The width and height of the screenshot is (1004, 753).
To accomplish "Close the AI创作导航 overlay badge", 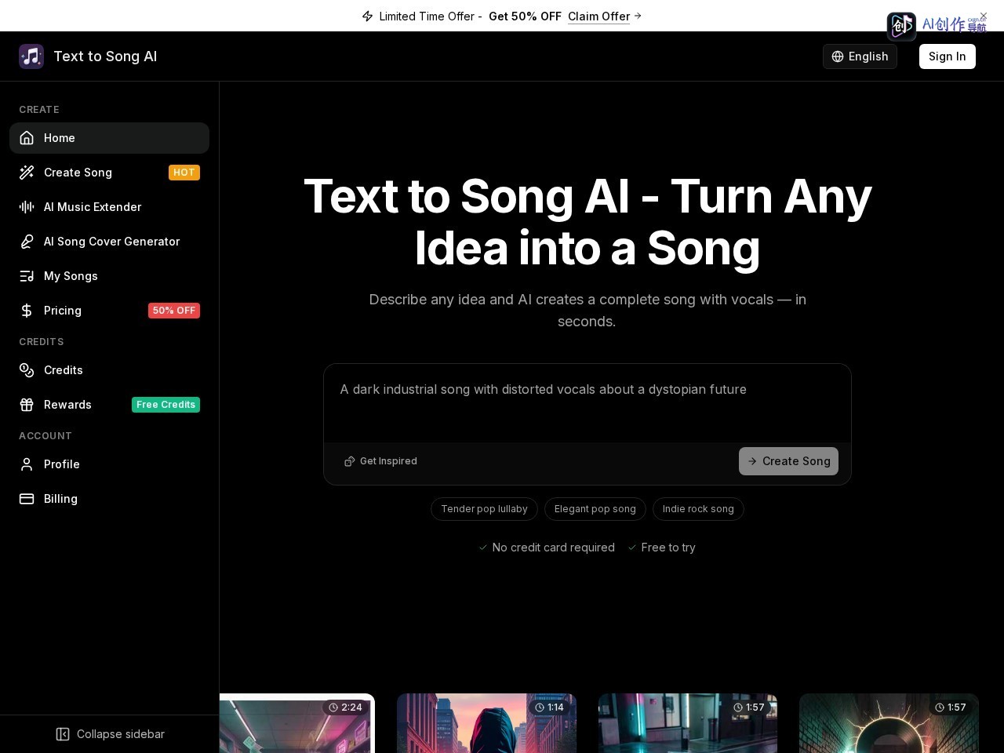I will click(984, 16).
